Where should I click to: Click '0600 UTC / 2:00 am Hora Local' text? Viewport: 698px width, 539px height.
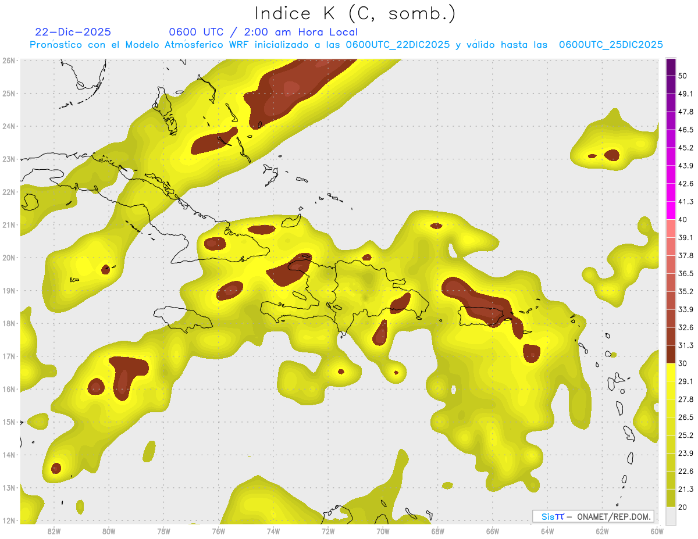point(263,32)
